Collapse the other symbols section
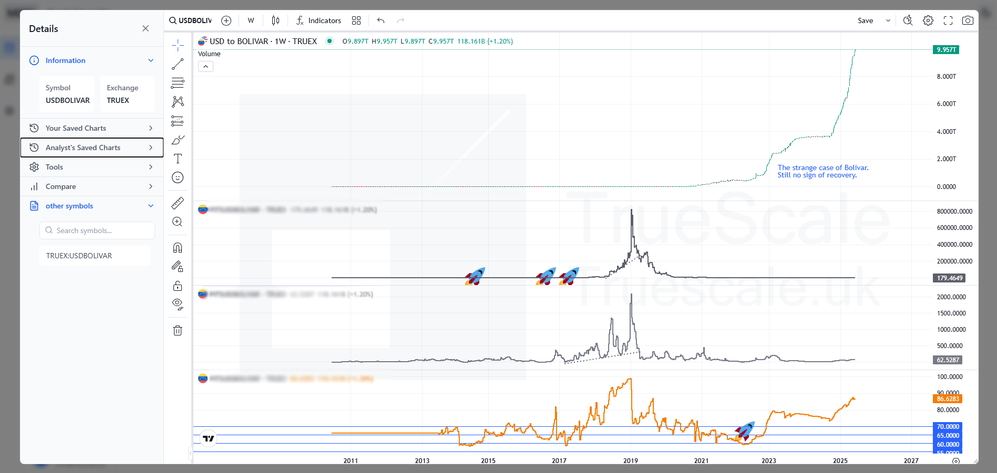The height and width of the screenshot is (473, 997). click(151, 206)
